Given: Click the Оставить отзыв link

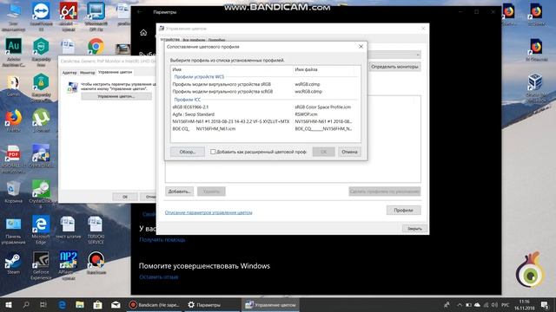Looking at the screenshot, I should pyautogui.click(x=158, y=277).
